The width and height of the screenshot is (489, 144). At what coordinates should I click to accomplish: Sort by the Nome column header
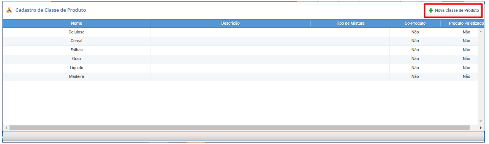coord(76,24)
